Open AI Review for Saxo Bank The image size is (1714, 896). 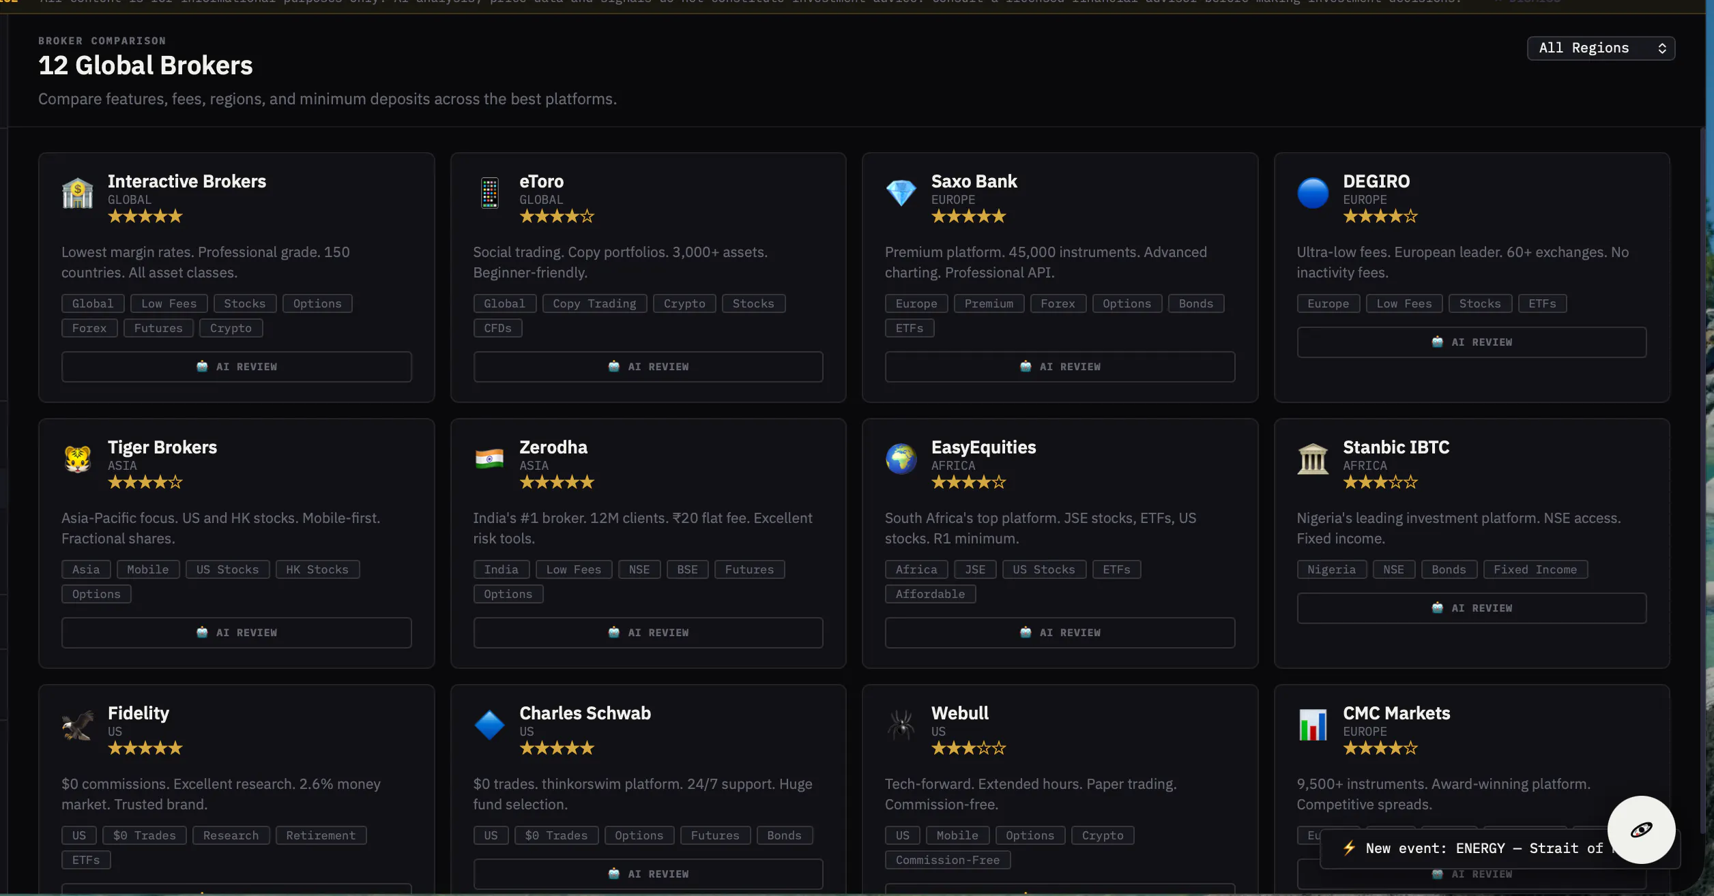tap(1060, 367)
